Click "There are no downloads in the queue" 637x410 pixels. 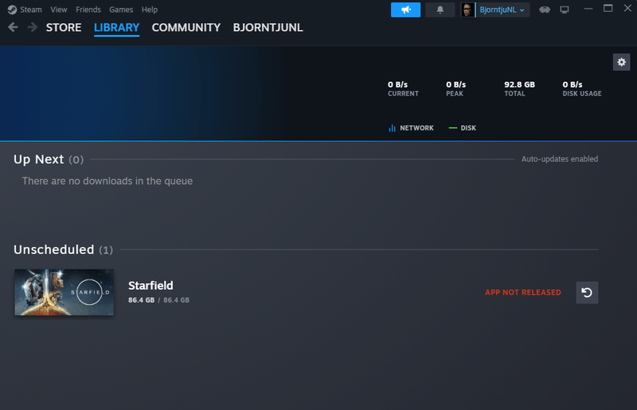[107, 181]
